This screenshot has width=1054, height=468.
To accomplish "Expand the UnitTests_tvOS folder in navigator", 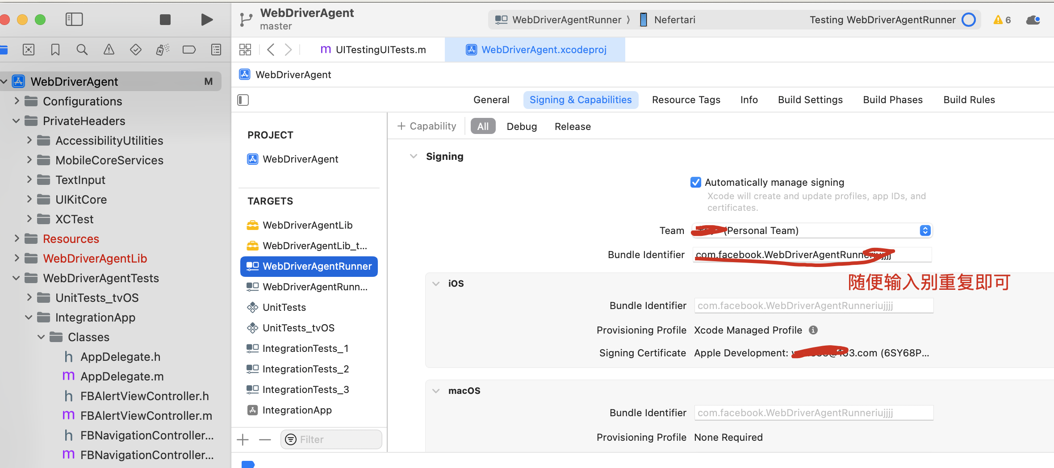I will tap(29, 297).
